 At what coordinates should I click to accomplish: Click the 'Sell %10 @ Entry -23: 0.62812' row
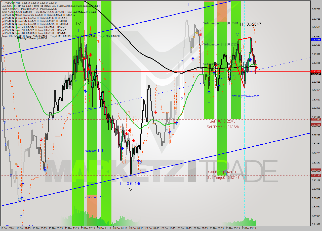(34, 27)
